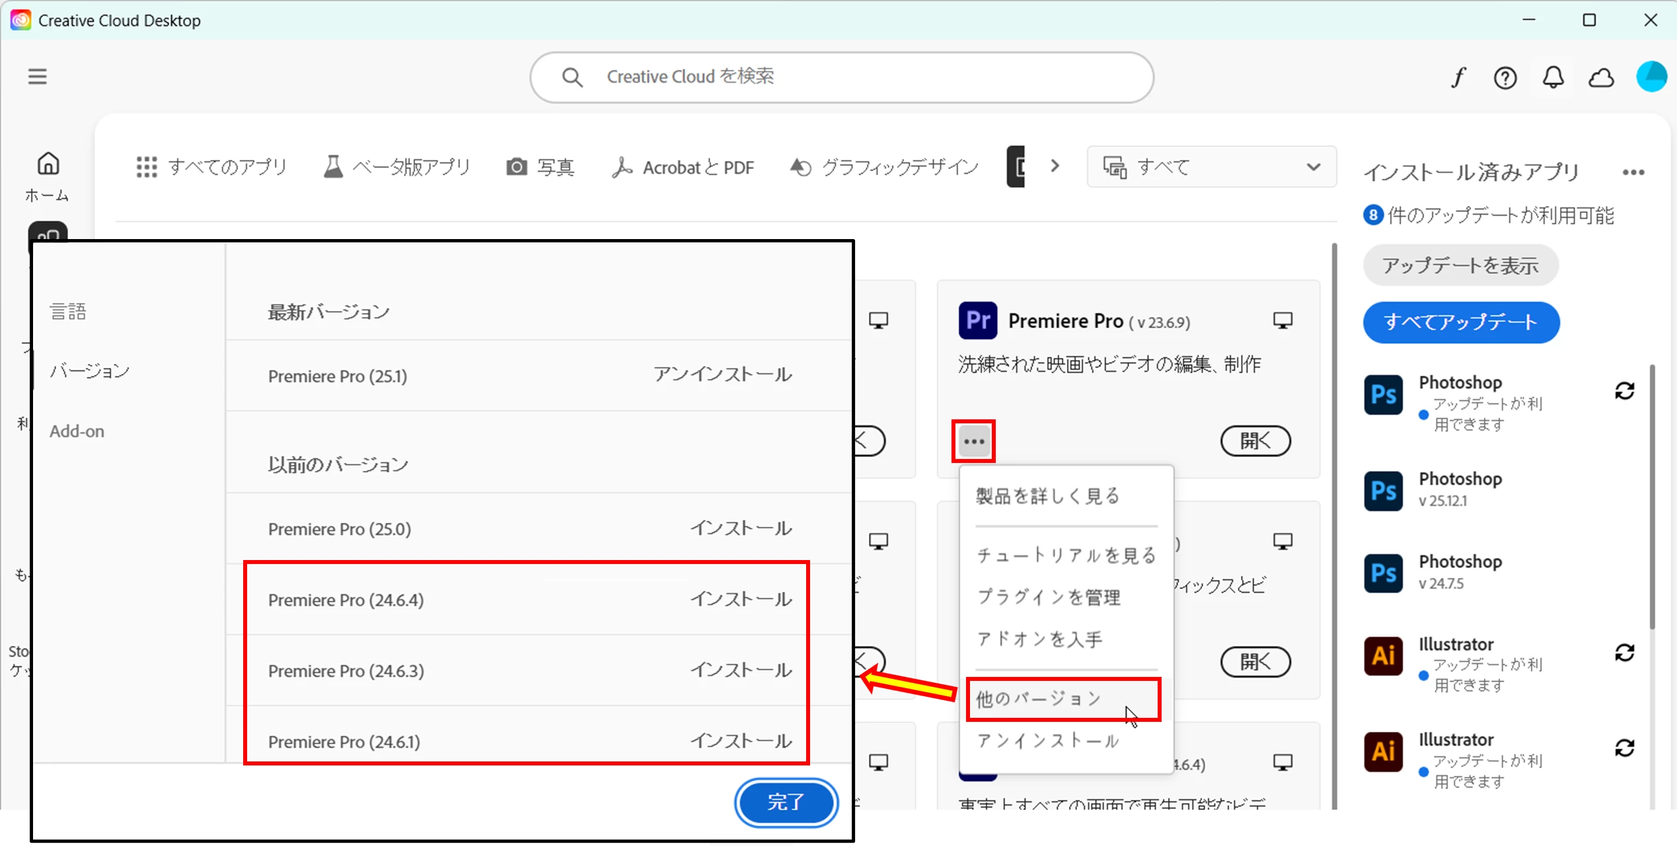Choose アンインストール from the context menu
1677x846 pixels.
pyautogui.click(x=1048, y=741)
